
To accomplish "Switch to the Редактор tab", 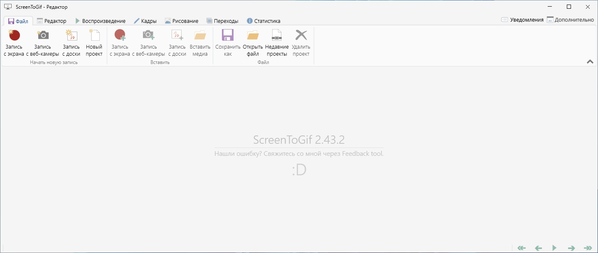I will [52, 21].
